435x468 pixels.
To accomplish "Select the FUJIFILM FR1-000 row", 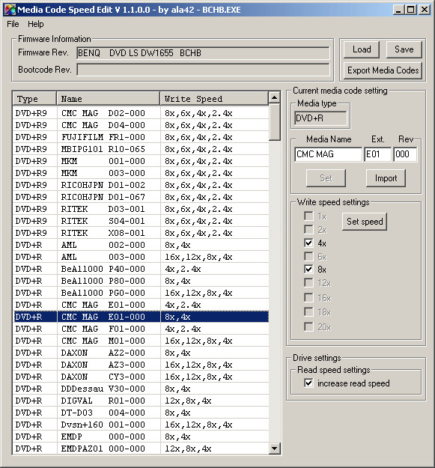I will tap(141, 137).
